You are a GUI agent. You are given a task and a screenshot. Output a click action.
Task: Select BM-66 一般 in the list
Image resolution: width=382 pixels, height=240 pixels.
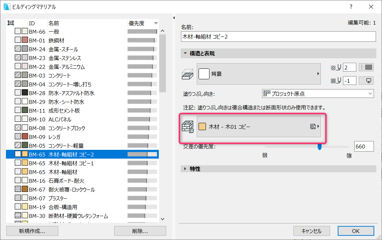82,32
